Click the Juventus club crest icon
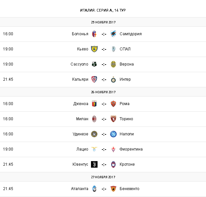This screenshot has height=197, width=206. click(x=94, y=164)
